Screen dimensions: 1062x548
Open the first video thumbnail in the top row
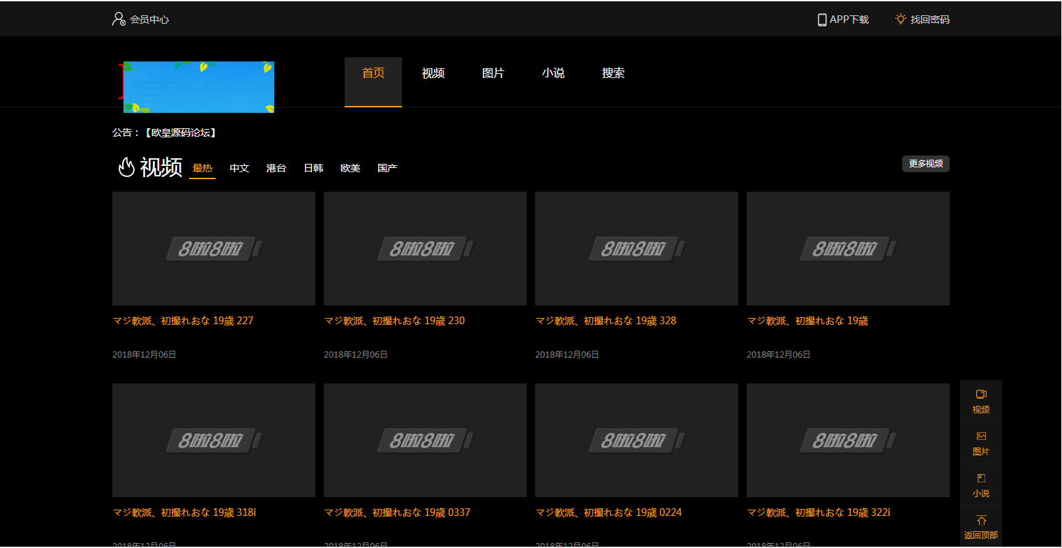pos(214,248)
